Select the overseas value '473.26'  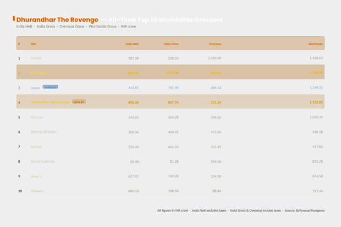pos(216,132)
